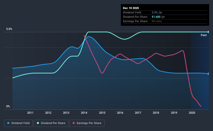The image size is (213, 131).
Task: Select the Dividend Per Share endpoint marker at 5.0%
Action: [208, 32]
